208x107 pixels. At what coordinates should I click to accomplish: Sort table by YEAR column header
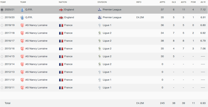point(3,2)
